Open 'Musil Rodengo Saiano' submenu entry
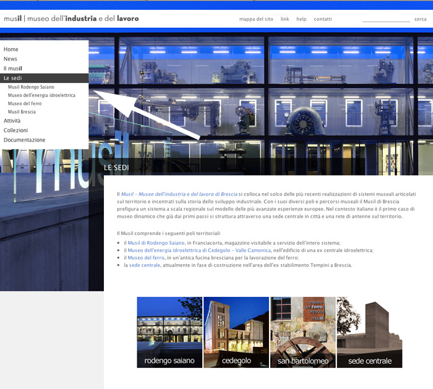The width and height of the screenshot is (433, 389). pos(31,87)
